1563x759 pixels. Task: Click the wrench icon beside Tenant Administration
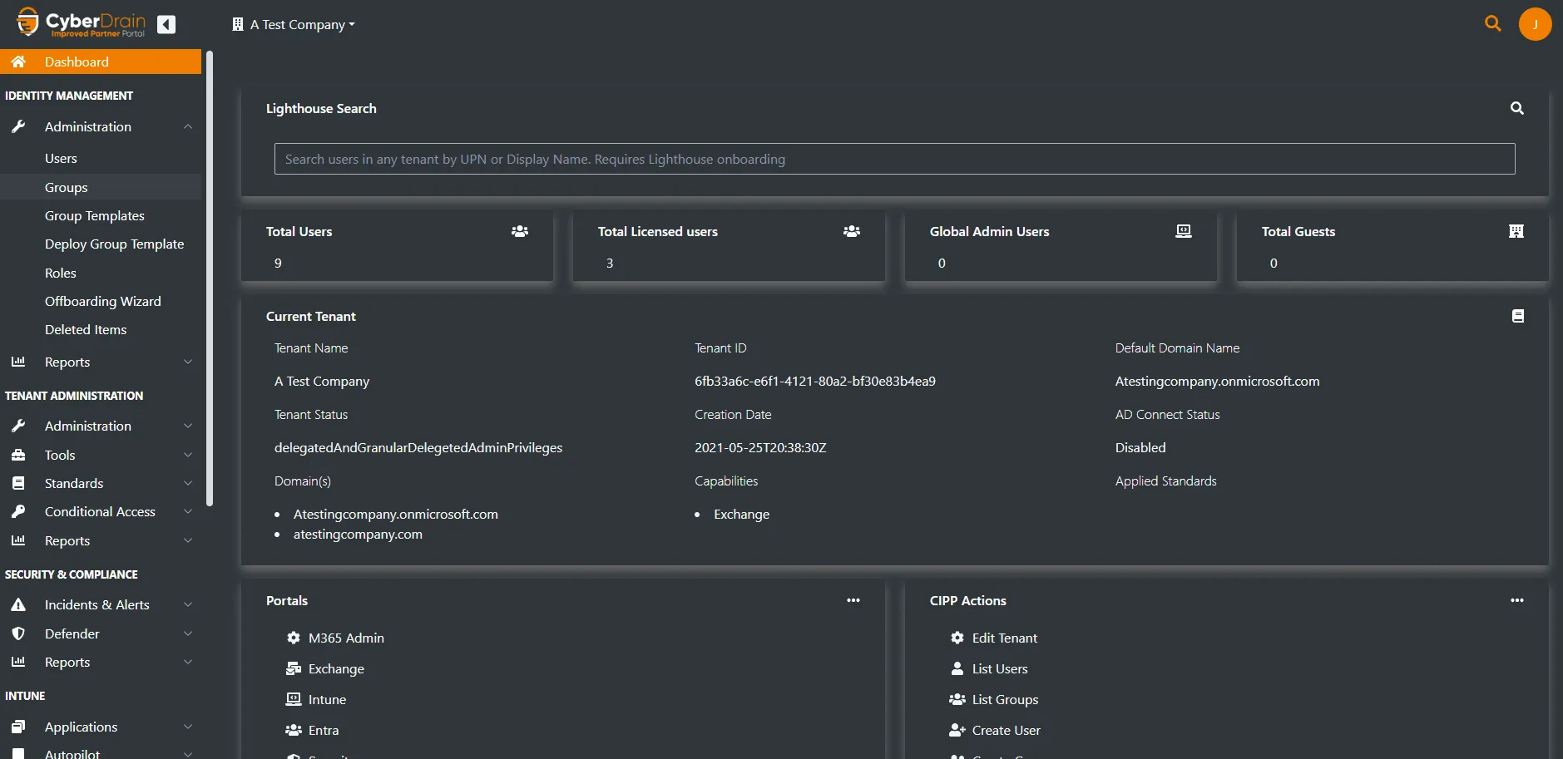(x=18, y=426)
